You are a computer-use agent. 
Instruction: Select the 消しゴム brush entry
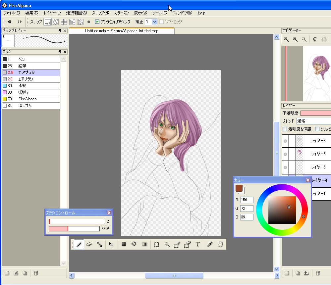pos(31,106)
